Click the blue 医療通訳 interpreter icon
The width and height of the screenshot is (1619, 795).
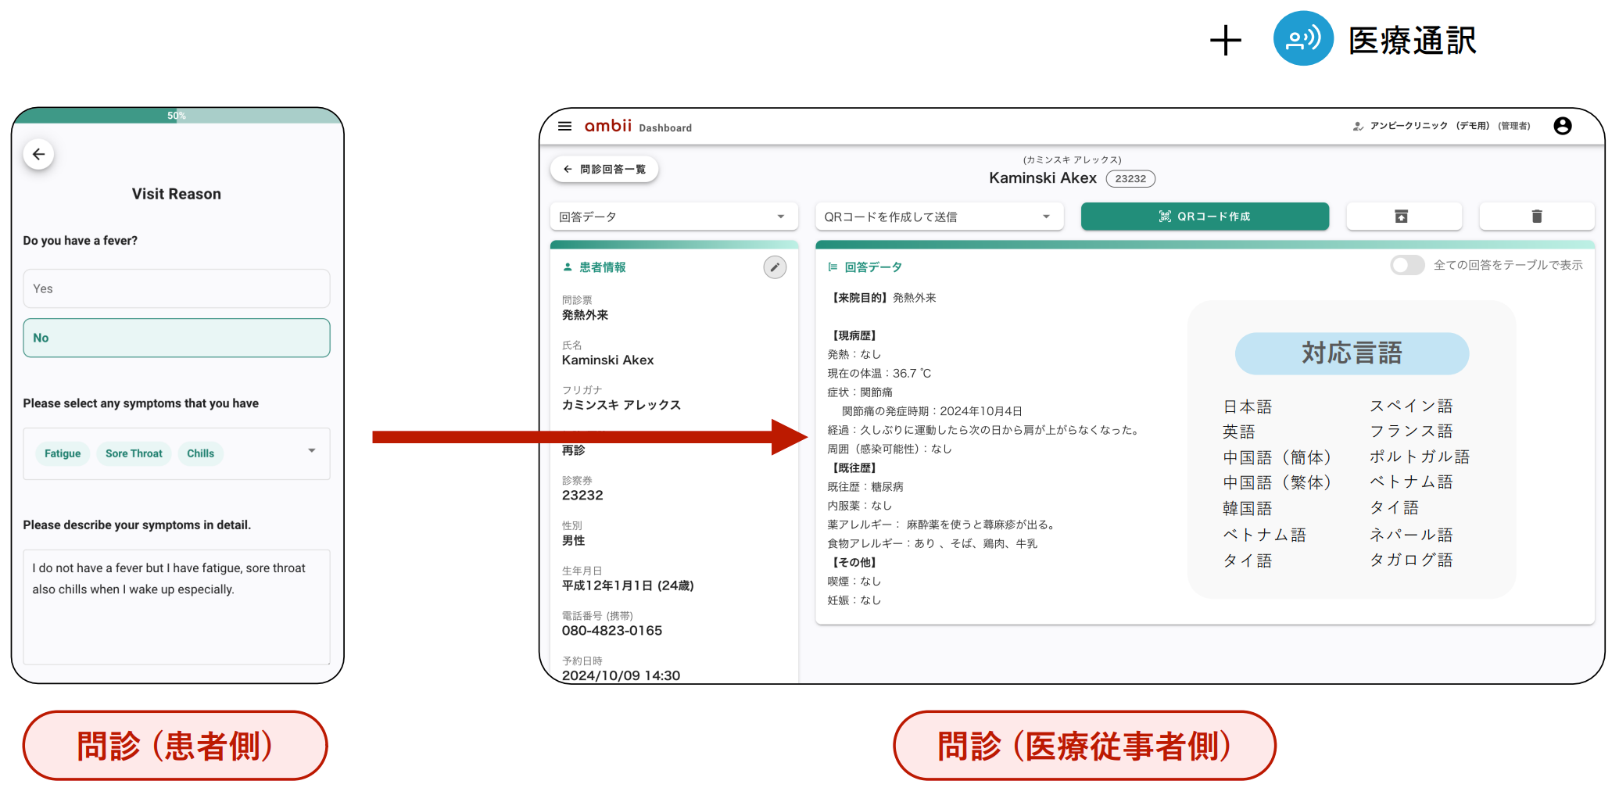pos(1302,39)
